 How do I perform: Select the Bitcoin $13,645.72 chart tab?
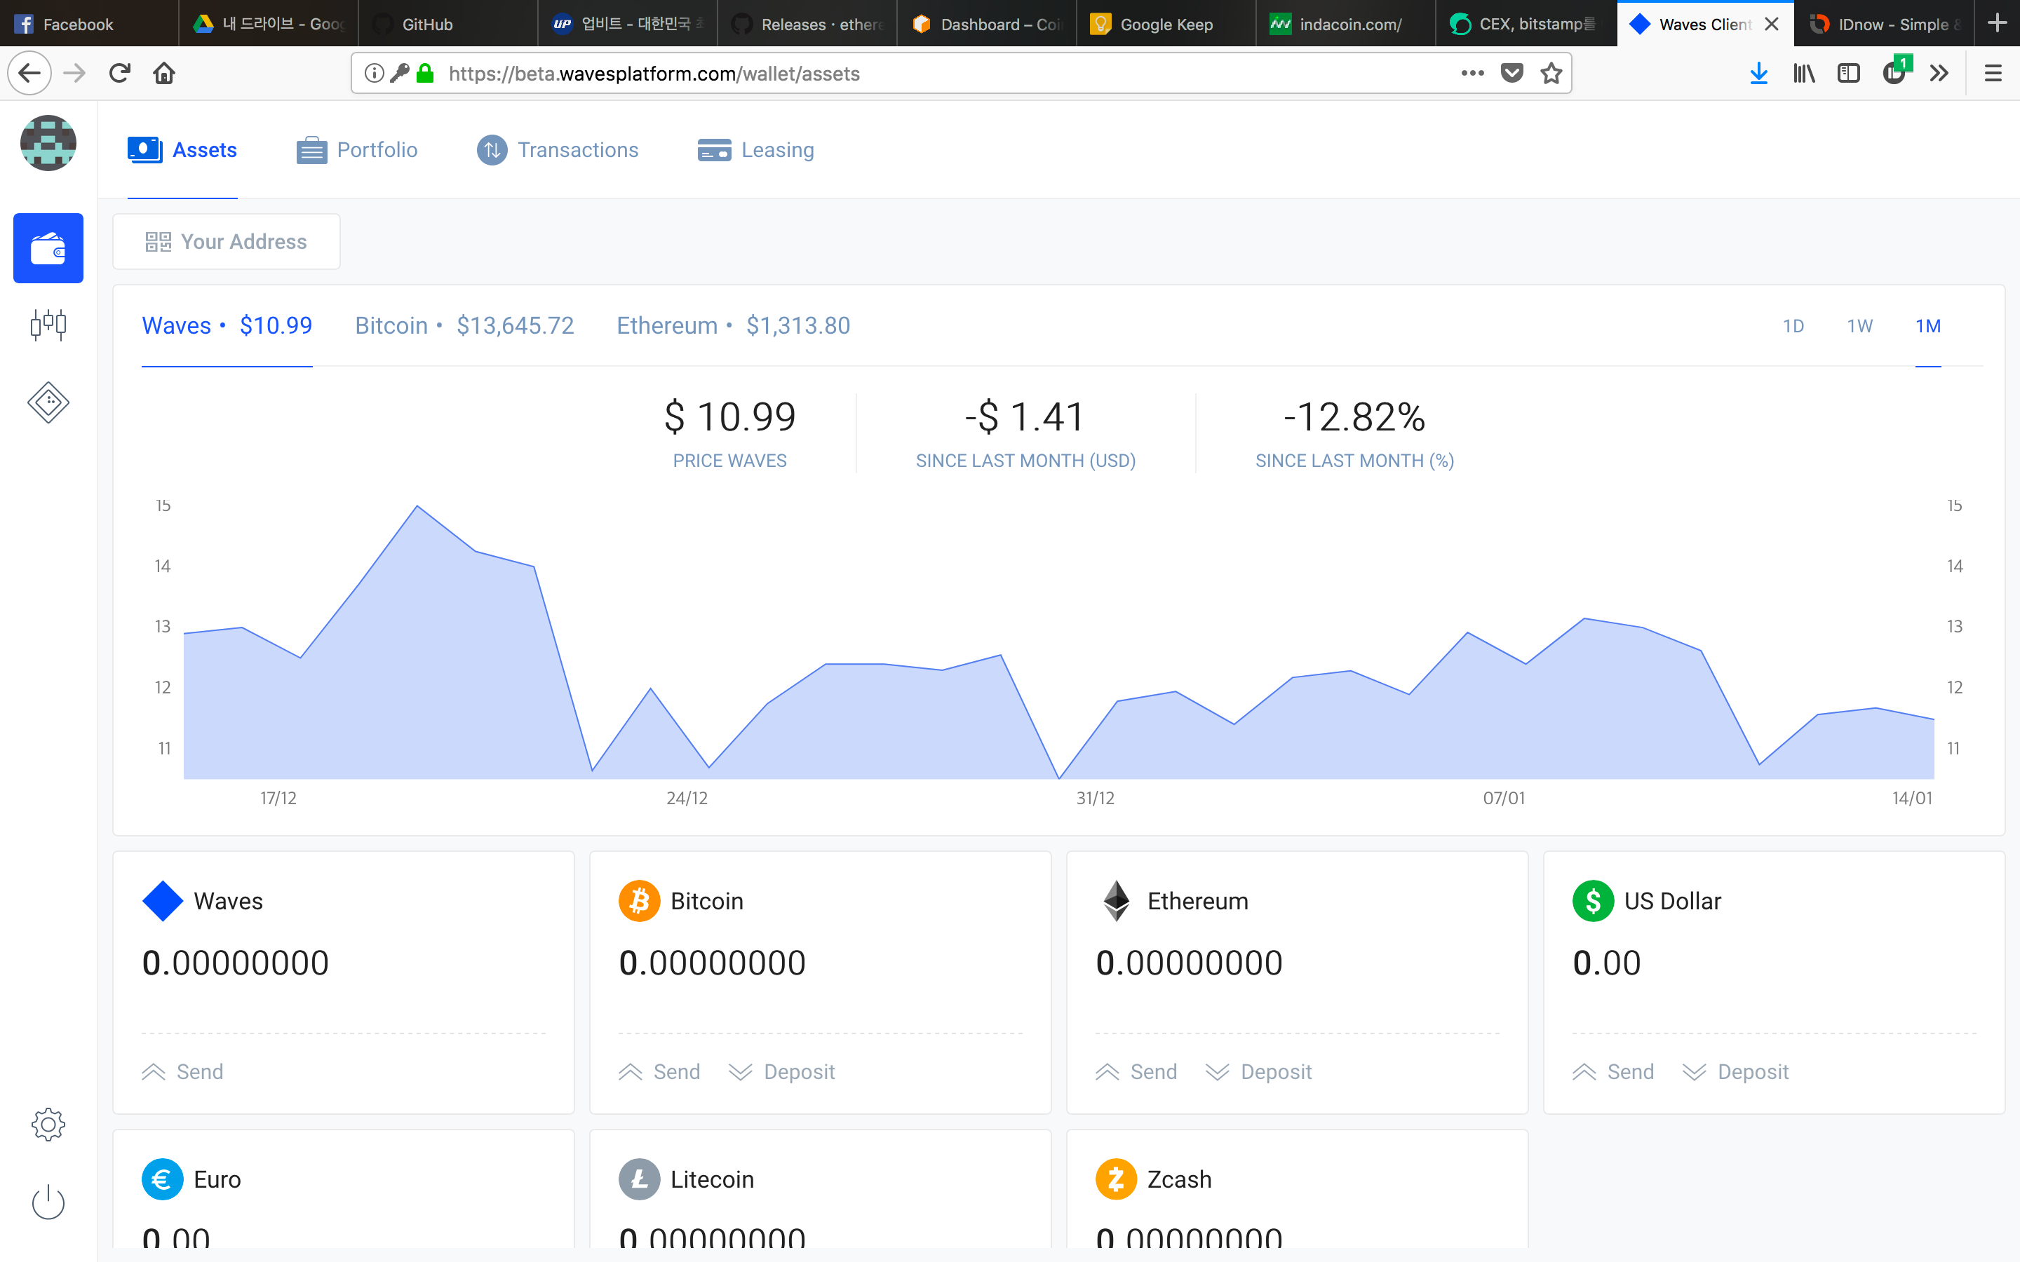coord(465,325)
